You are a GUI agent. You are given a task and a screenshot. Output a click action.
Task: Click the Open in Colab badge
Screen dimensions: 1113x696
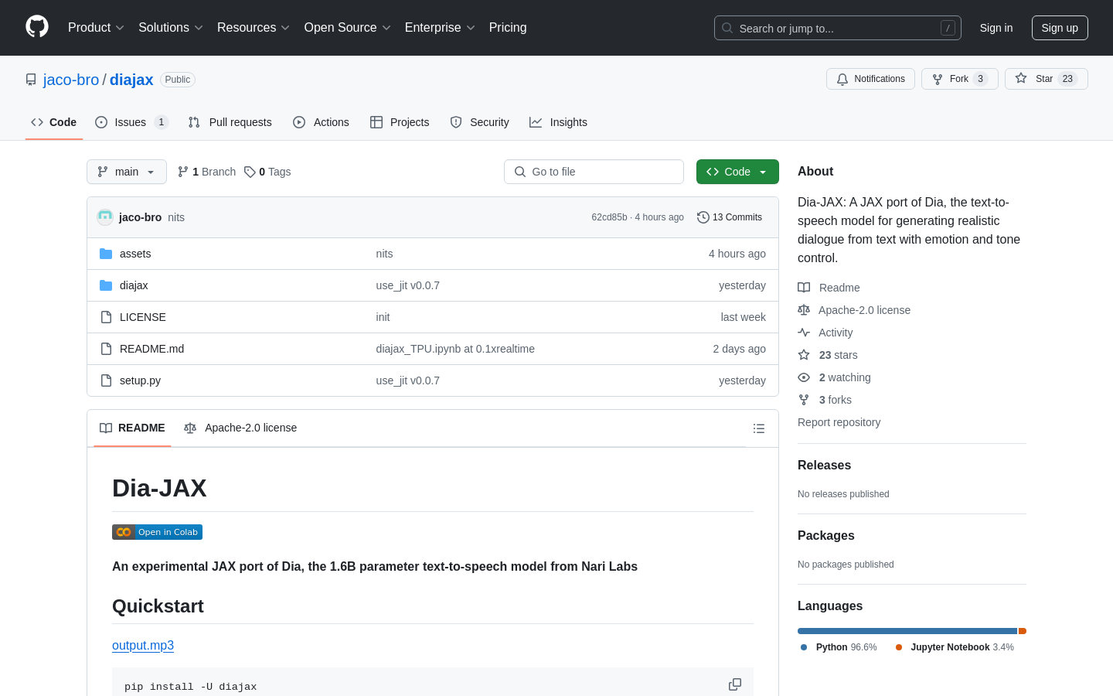(x=157, y=532)
